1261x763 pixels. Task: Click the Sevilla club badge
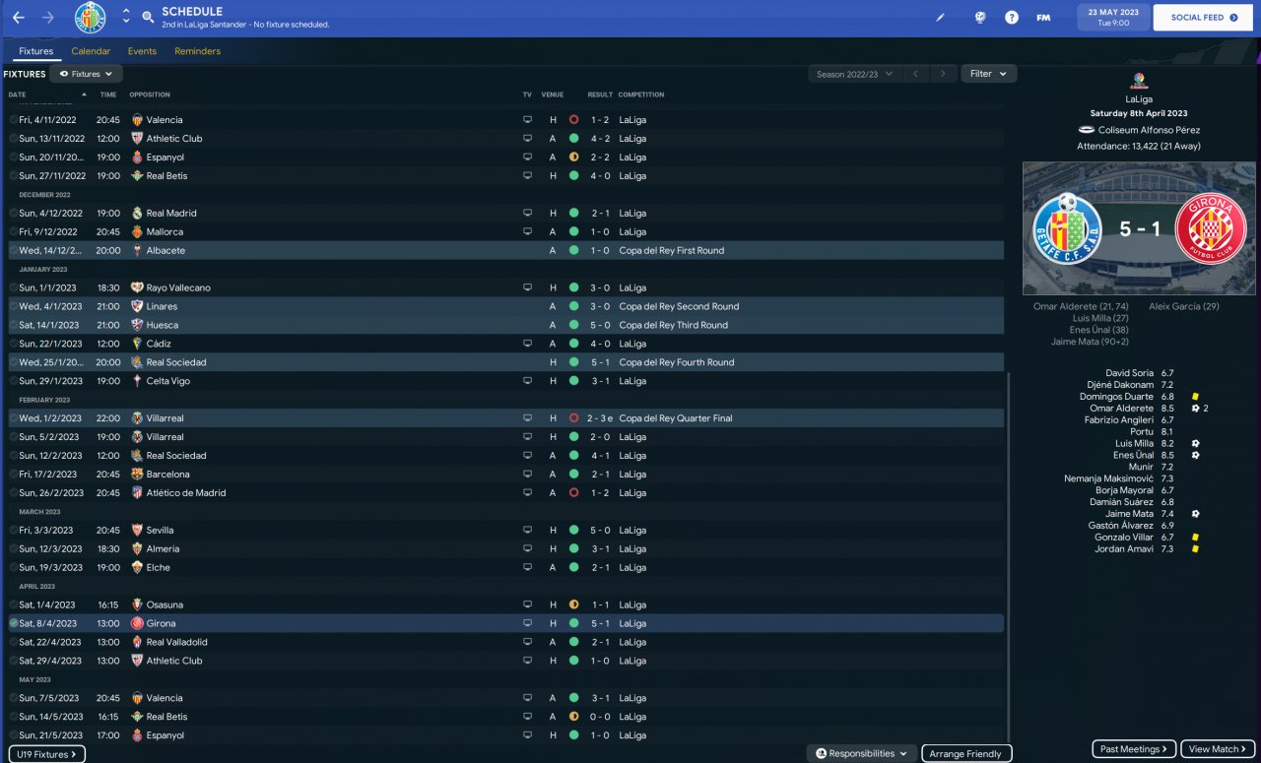tap(137, 531)
